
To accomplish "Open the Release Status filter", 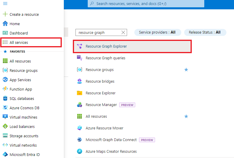I will [x=205, y=32].
